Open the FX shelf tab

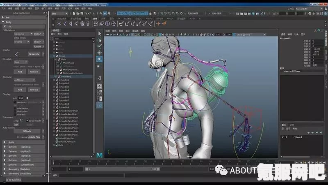coord(119,18)
